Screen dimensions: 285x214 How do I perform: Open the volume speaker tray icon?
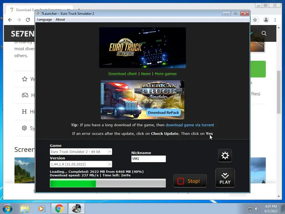click(x=257, y=209)
